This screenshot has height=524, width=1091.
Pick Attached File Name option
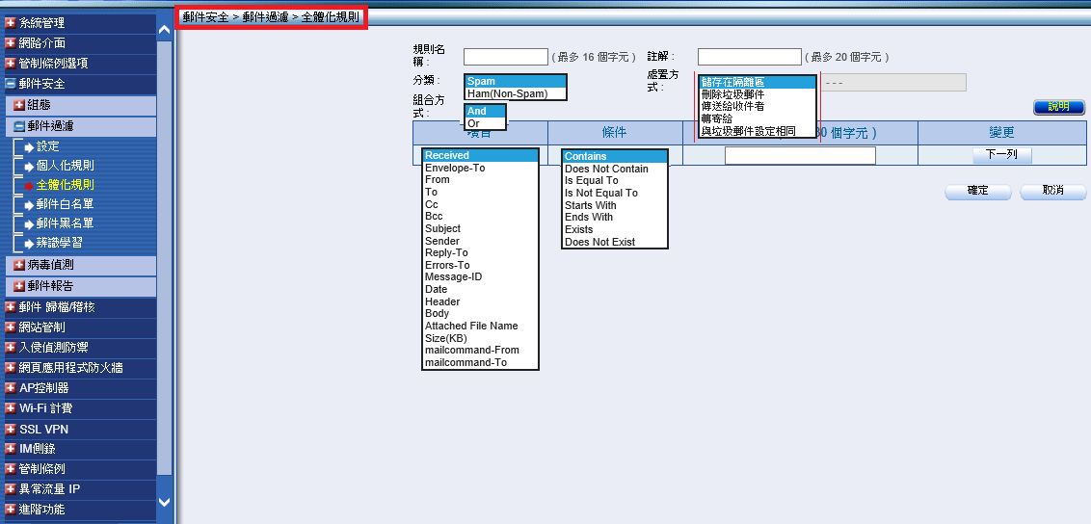pyautogui.click(x=480, y=326)
